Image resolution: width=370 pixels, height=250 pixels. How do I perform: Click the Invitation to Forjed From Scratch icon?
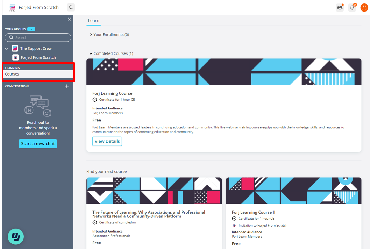click(234, 226)
